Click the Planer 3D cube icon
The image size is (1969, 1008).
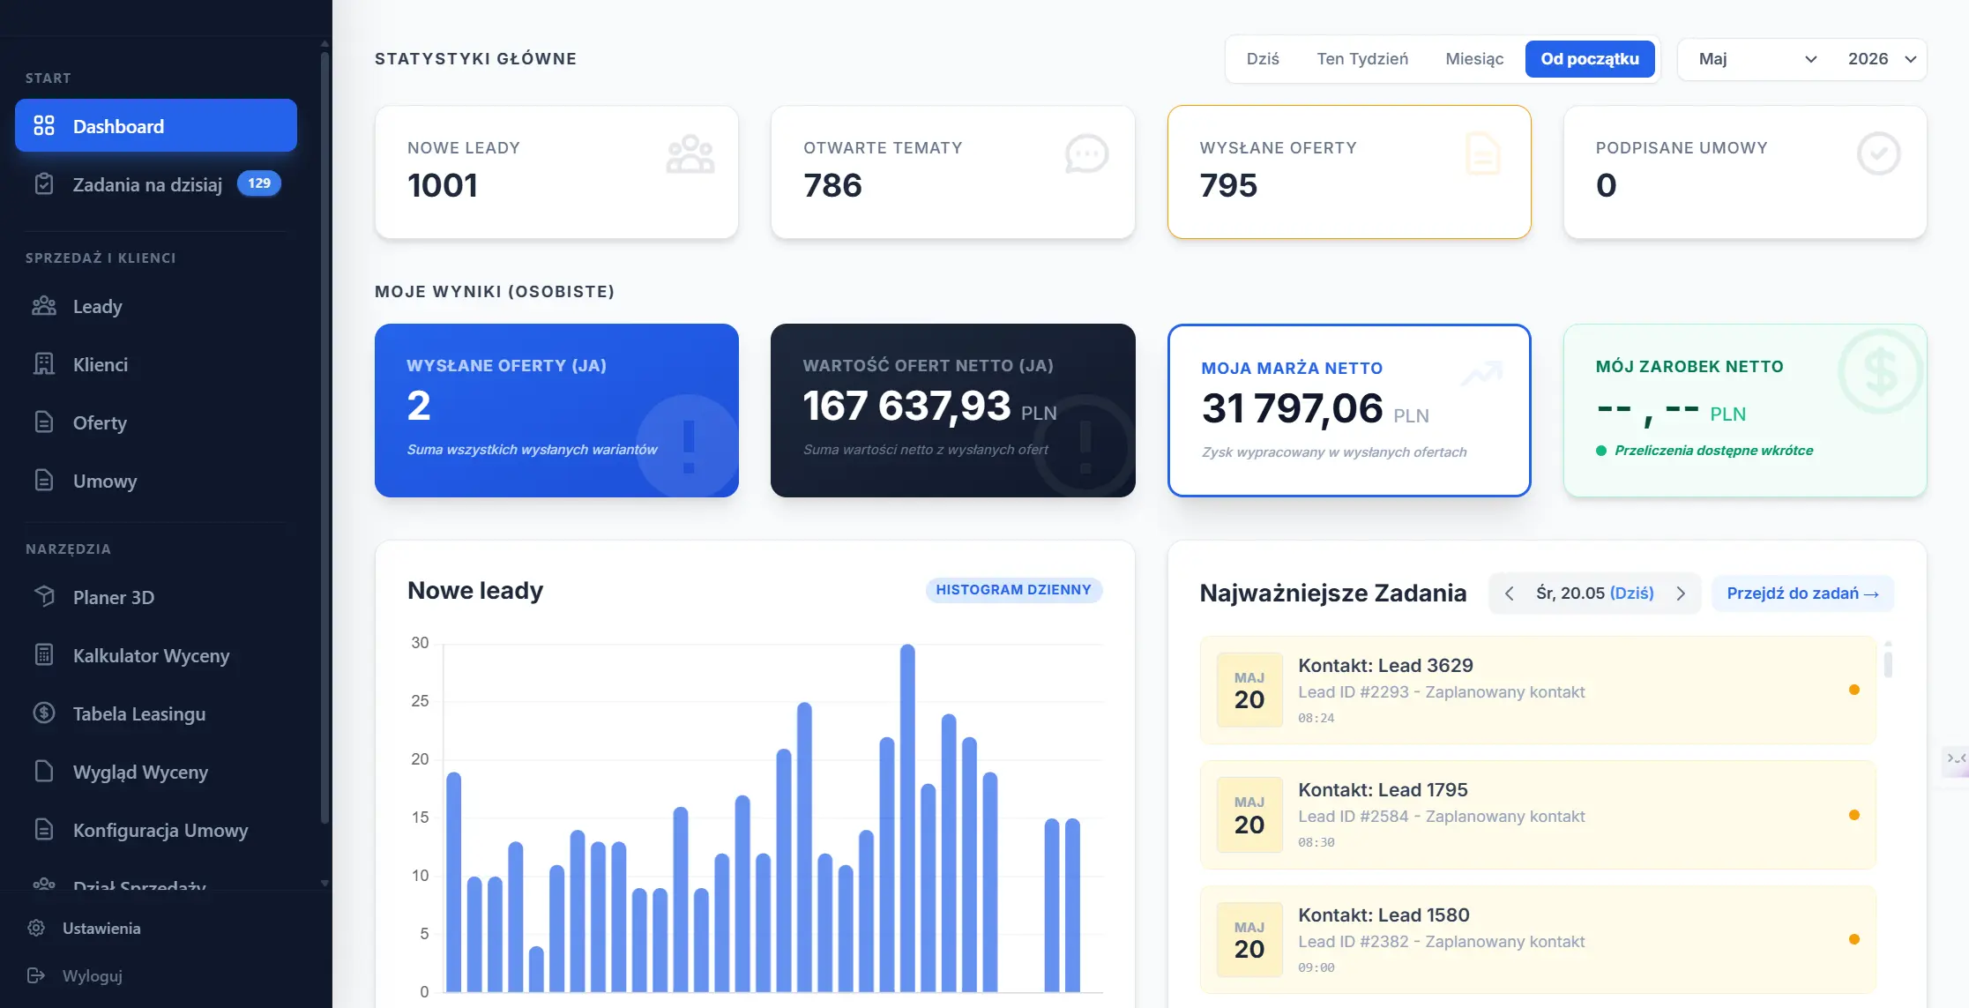[44, 597]
